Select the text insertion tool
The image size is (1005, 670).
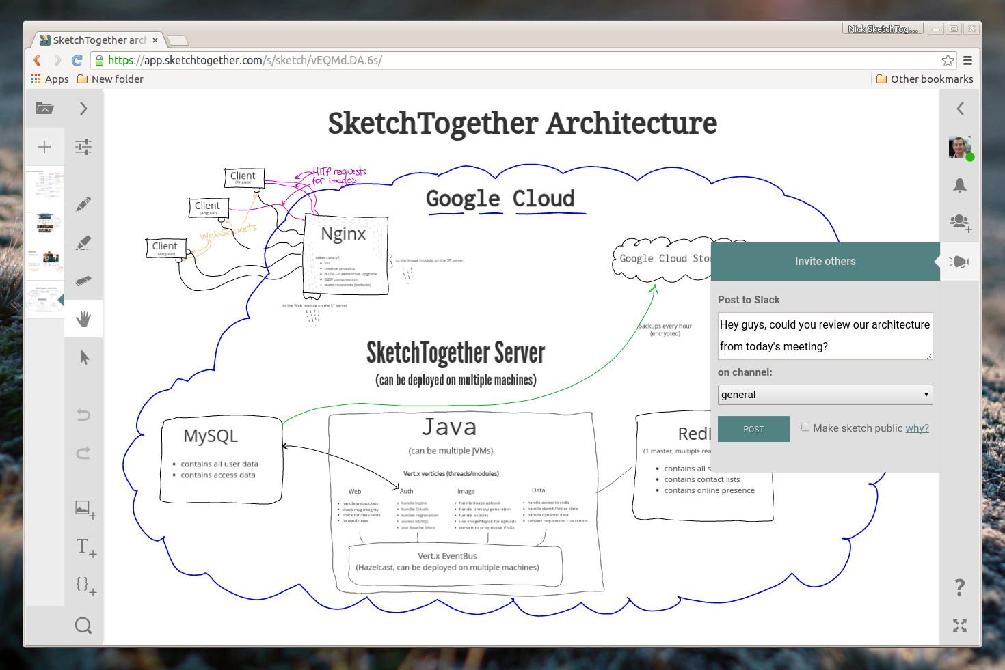83,546
